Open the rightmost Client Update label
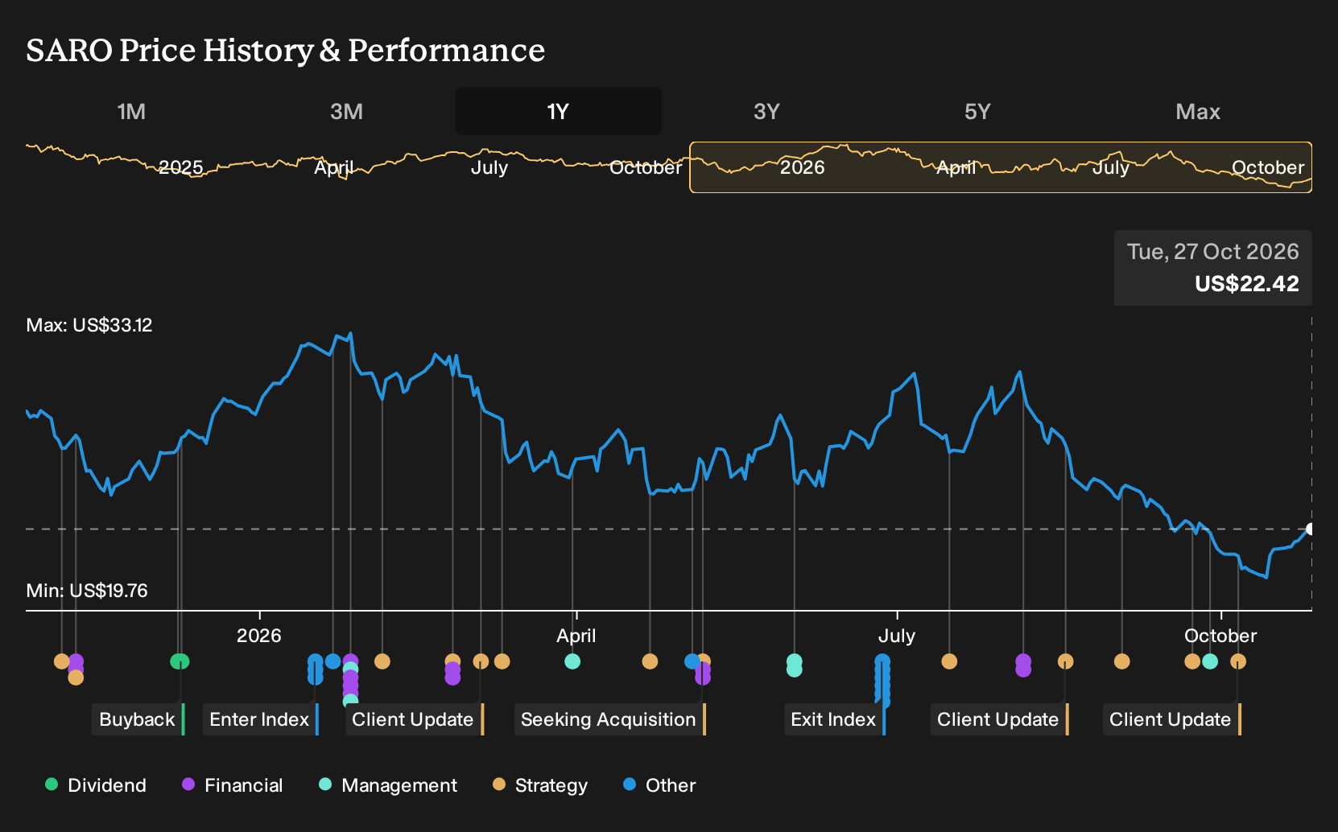Image resolution: width=1338 pixels, height=832 pixels. pos(1172,719)
